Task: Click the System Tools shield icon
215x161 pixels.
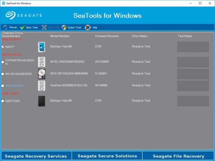Action: coord(64,27)
